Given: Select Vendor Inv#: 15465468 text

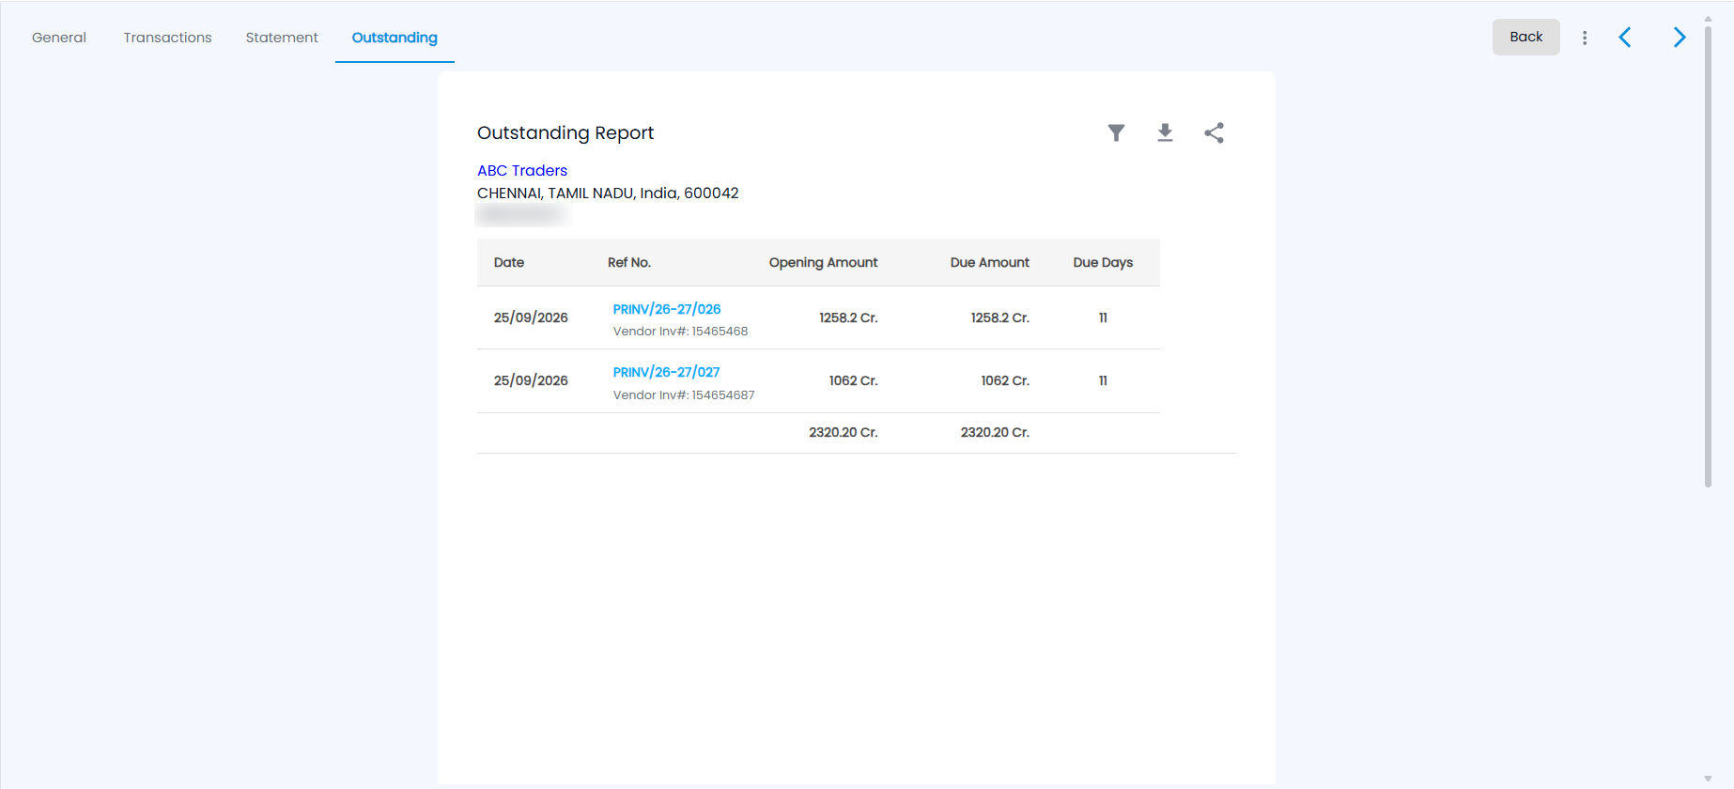Looking at the screenshot, I should point(681,332).
